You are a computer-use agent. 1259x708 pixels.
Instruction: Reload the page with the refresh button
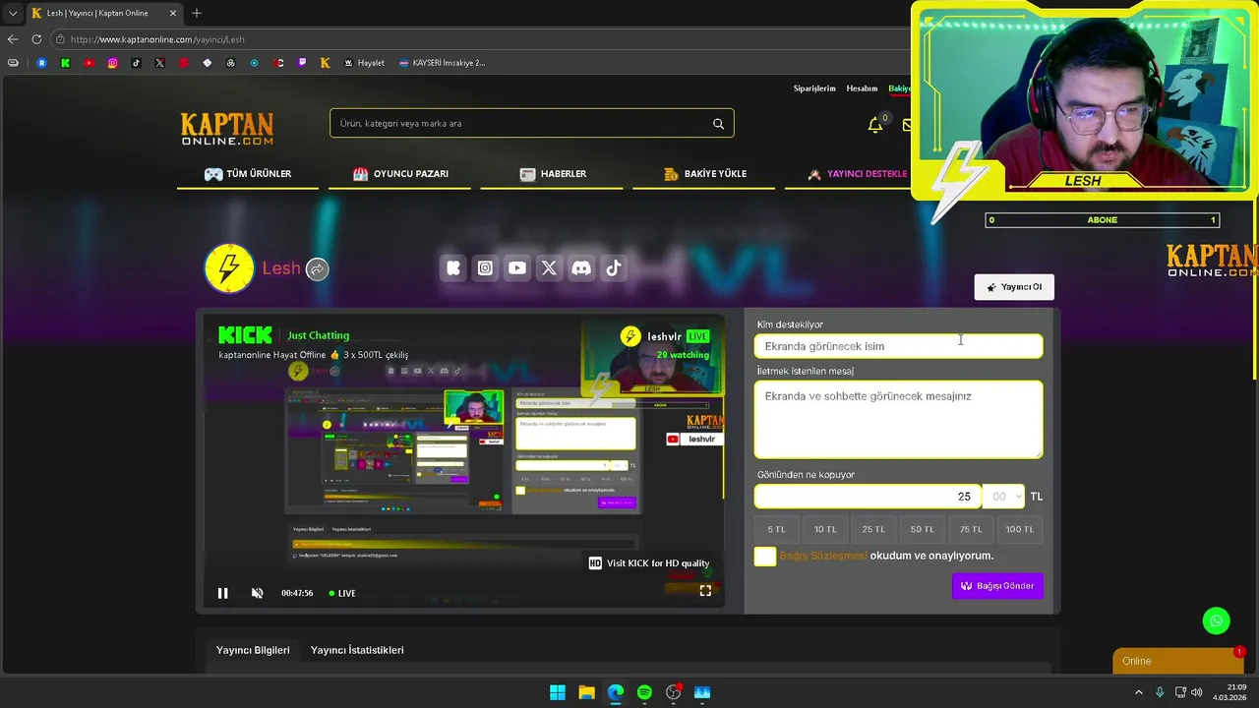coord(36,39)
